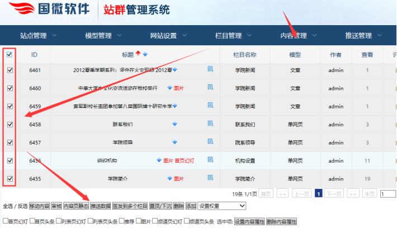This screenshot has width=397, height=228.
Task: Tick the 首页幻灯 attribute checkbox
Action: 4,222
